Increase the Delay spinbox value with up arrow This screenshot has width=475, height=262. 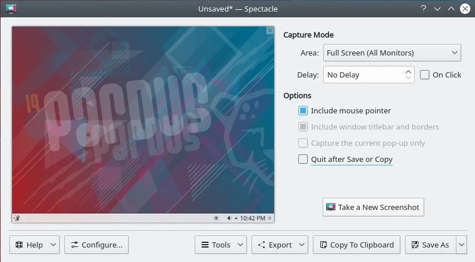click(408, 71)
